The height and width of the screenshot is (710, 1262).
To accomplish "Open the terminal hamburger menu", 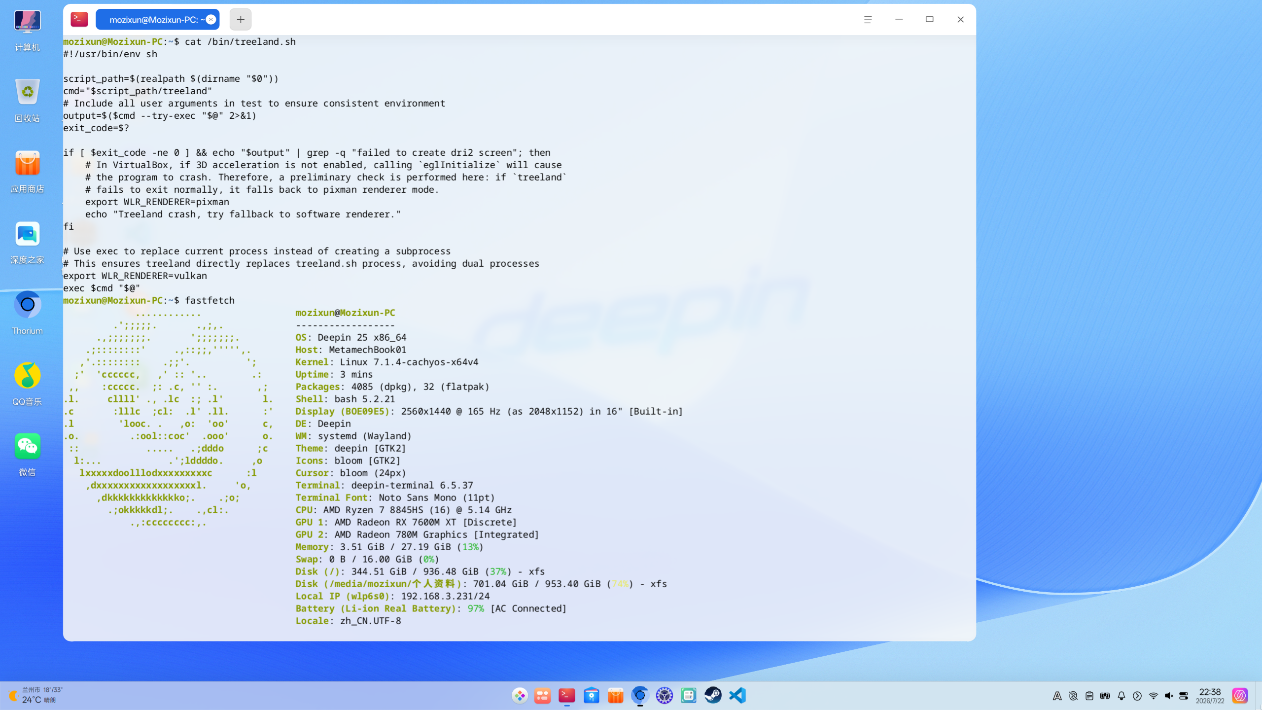I will pyautogui.click(x=868, y=20).
